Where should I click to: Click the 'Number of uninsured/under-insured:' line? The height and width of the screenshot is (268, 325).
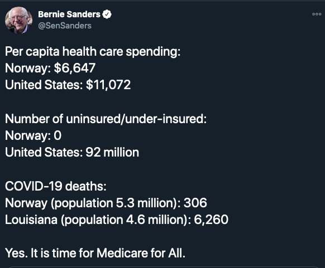106,119
